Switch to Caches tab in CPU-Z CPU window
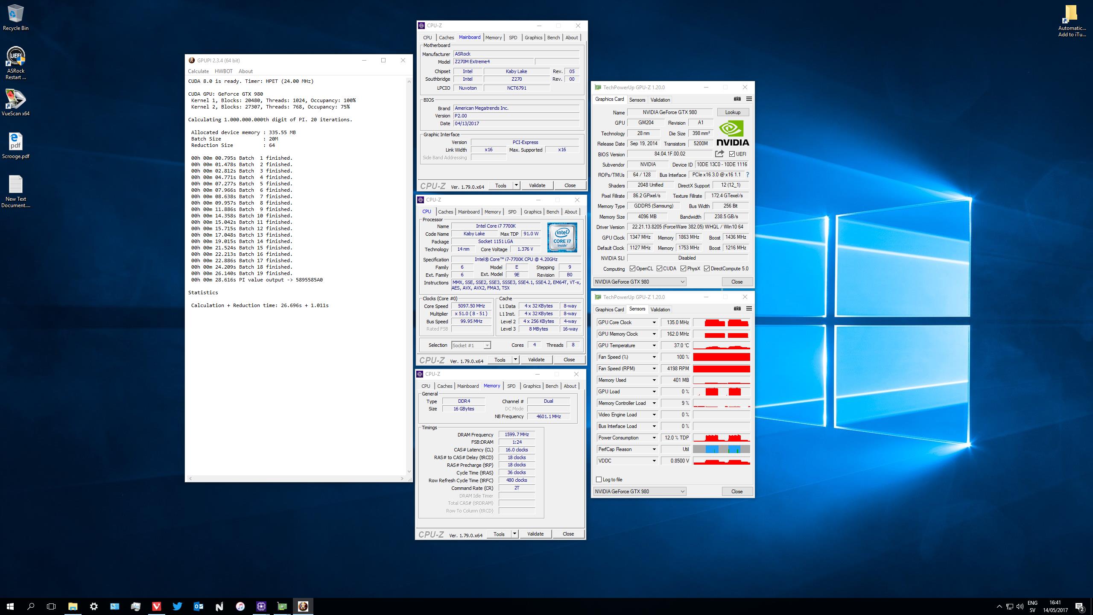 [445, 212]
